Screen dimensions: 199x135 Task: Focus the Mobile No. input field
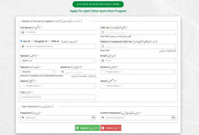click(78, 72)
